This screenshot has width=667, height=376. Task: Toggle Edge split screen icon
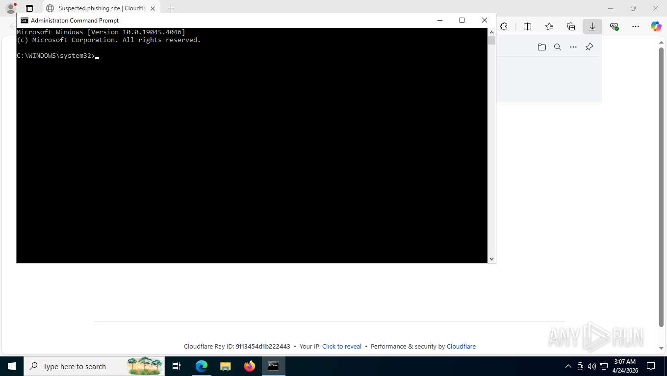[528, 26]
